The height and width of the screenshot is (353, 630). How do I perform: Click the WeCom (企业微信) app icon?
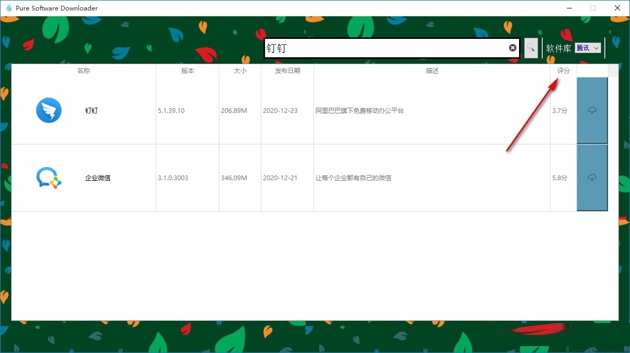[49, 178]
